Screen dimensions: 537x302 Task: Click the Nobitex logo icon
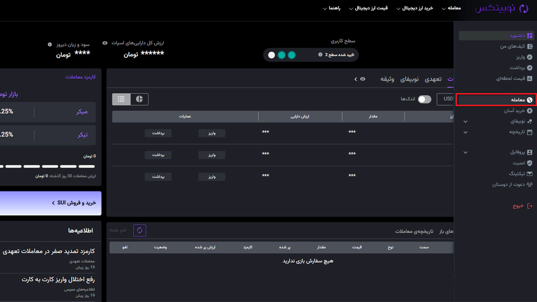[523, 9]
